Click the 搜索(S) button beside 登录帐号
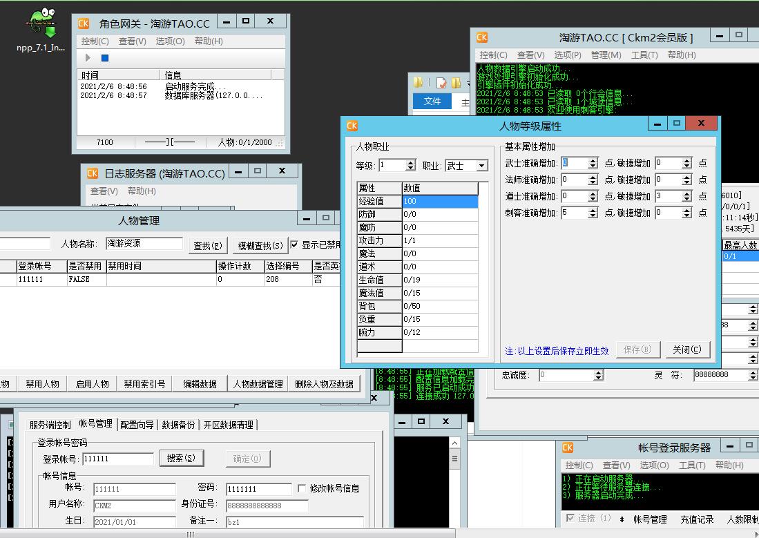This screenshot has height=538, width=759. tap(182, 458)
